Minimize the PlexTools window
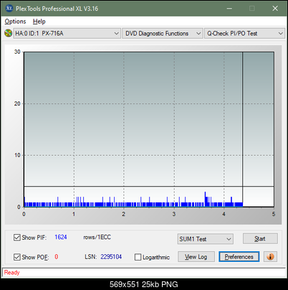 (x=229, y=9)
